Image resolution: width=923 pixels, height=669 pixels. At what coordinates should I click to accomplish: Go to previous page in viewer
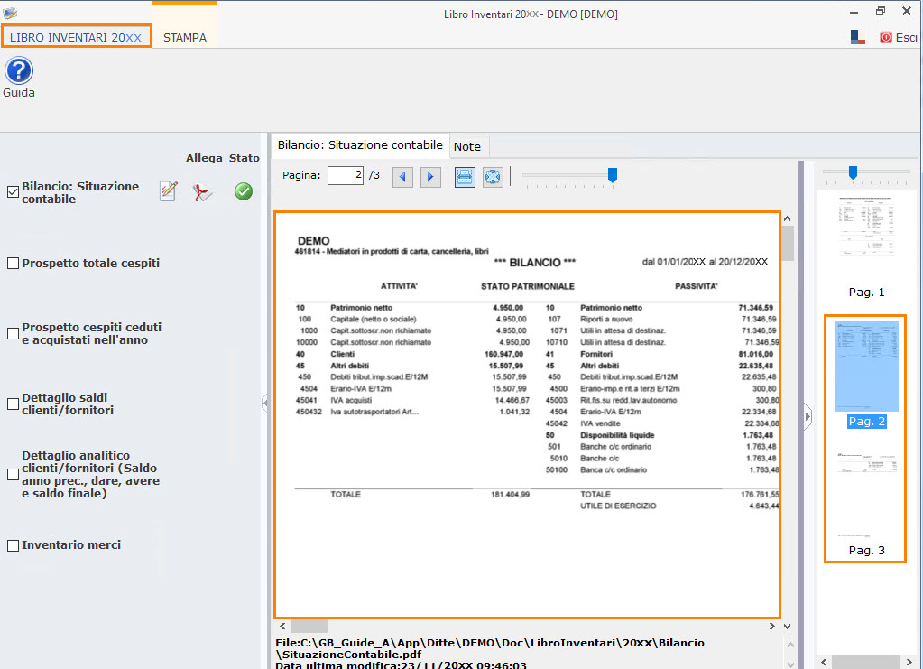[x=402, y=176]
